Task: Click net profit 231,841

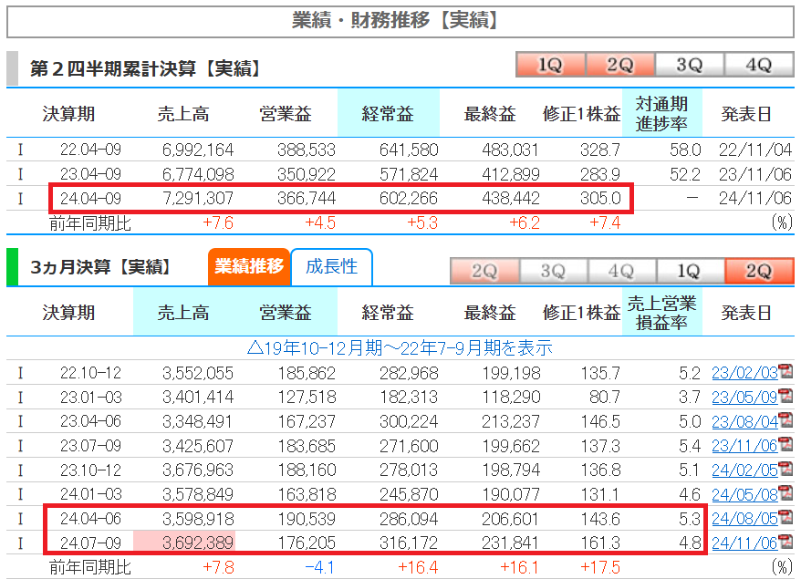Action: pos(511,543)
